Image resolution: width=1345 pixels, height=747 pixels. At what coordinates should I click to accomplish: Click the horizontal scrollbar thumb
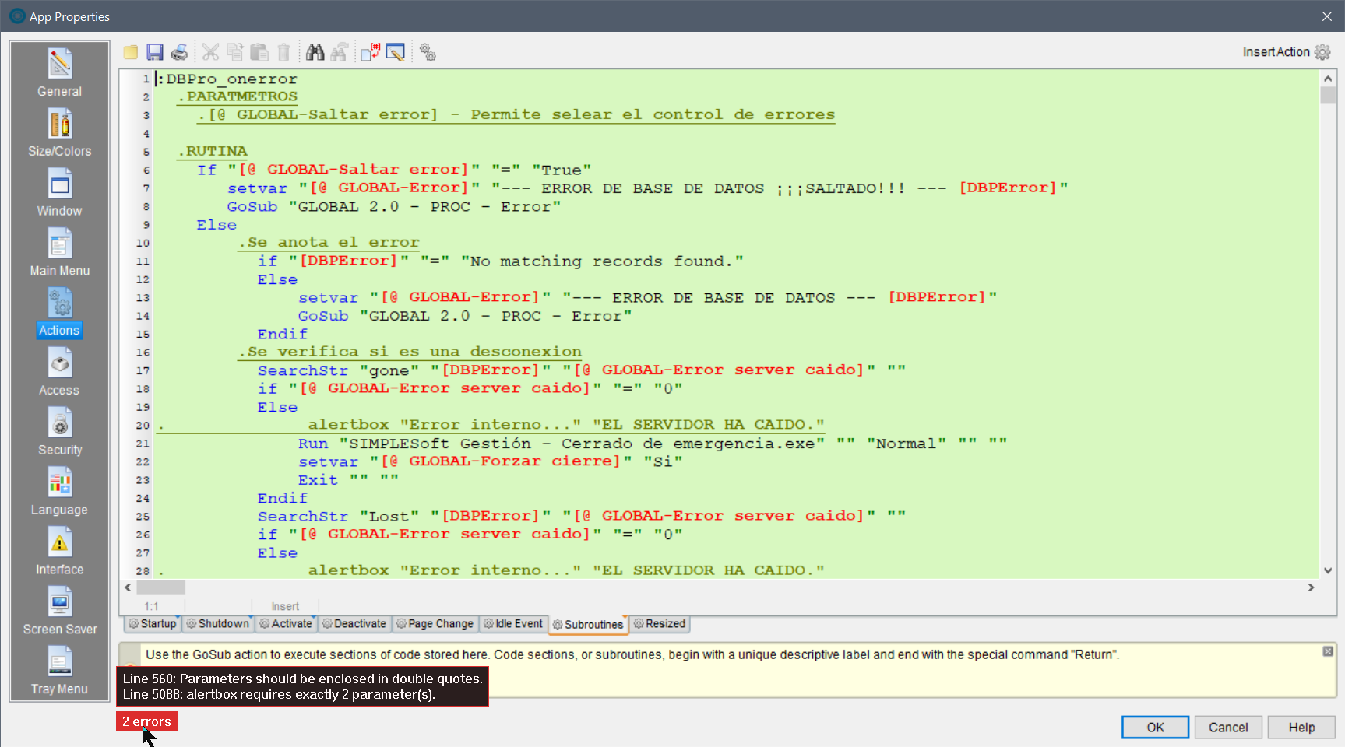tap(161, 587)
